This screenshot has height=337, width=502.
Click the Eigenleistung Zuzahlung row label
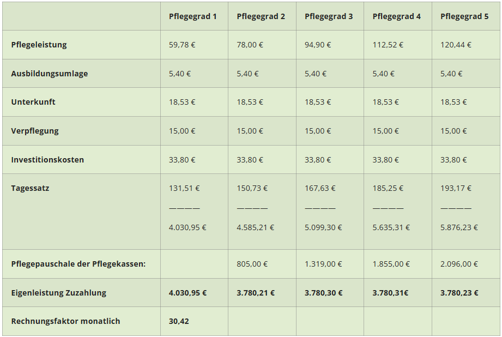click(x=58, y=293)
